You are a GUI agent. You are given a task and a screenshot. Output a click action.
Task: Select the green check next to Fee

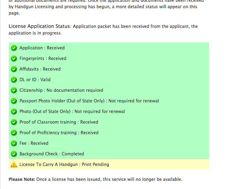click(14, 143)
